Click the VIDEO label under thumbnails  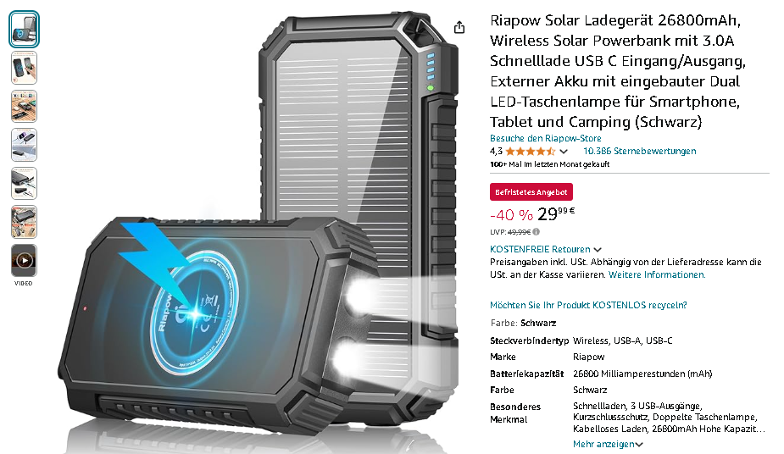tap(24, 283)
